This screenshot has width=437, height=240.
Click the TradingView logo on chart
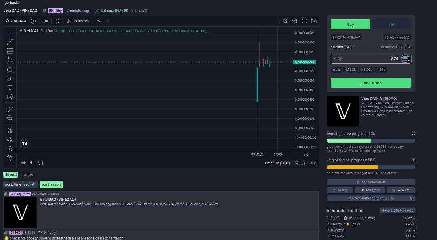pos(25,143)
